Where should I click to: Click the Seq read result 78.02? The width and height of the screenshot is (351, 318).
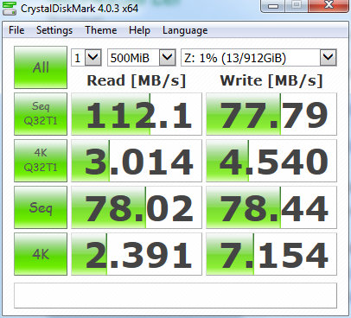tap(137, 207)
